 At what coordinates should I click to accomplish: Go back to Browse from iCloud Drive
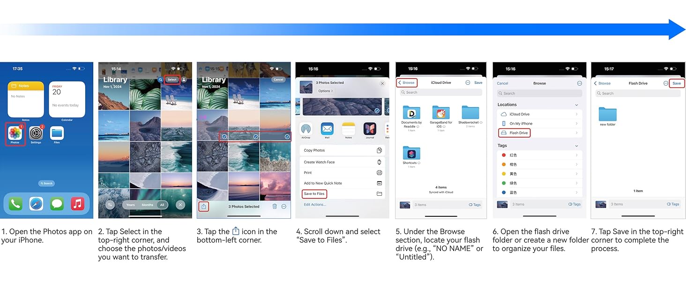click(407, 82)
